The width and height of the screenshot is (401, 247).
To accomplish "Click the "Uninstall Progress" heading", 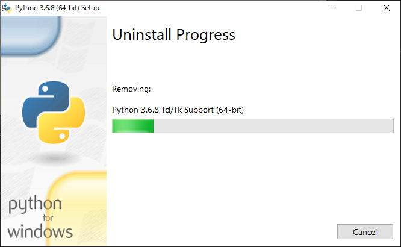I will pos(173,35).
